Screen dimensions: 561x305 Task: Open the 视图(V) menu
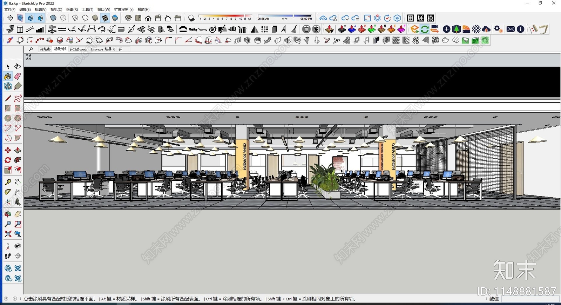[41, 9]
